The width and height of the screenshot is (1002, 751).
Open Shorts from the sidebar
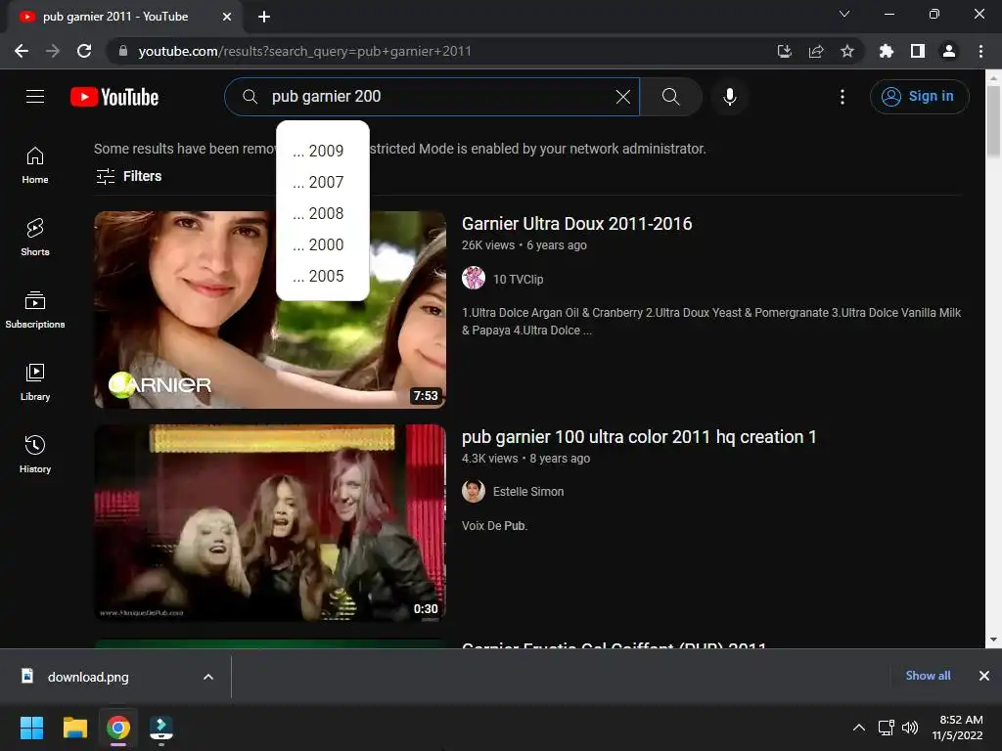click(35, 237)
